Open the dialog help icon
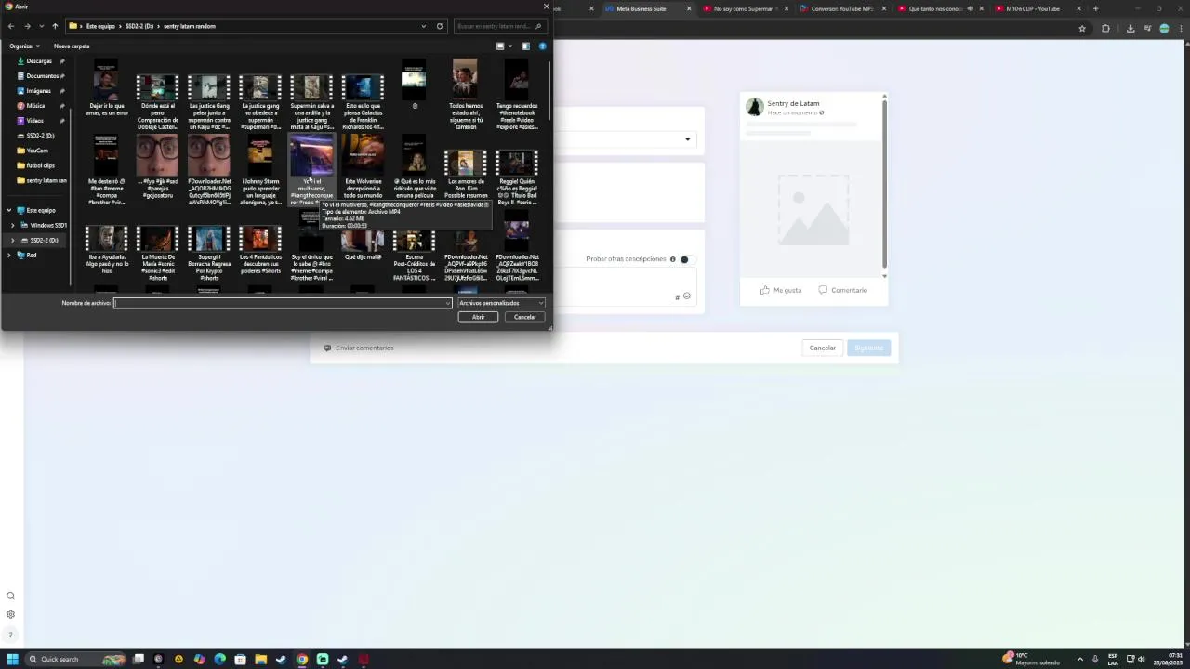The image size is (1190, 669). pos(543,46)
